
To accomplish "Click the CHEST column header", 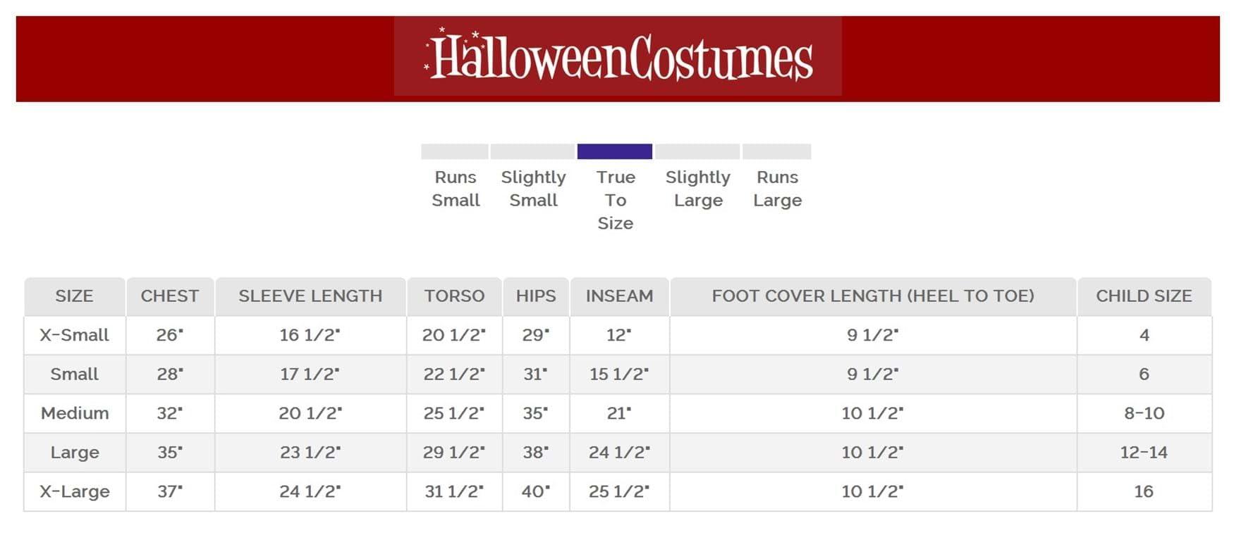I will click(x=169, y=296).
